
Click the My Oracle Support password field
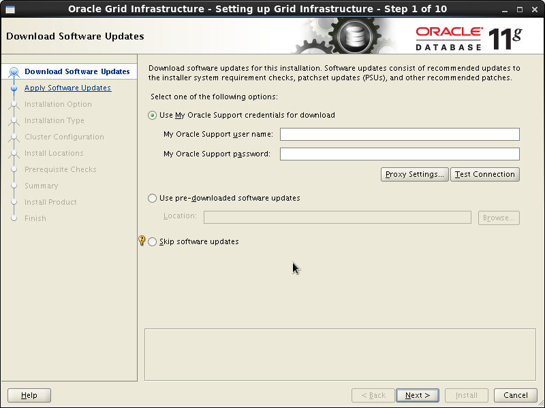click(400, 154)
